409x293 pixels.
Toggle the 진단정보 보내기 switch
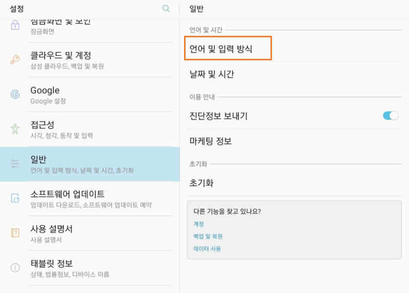click(391, 116)
